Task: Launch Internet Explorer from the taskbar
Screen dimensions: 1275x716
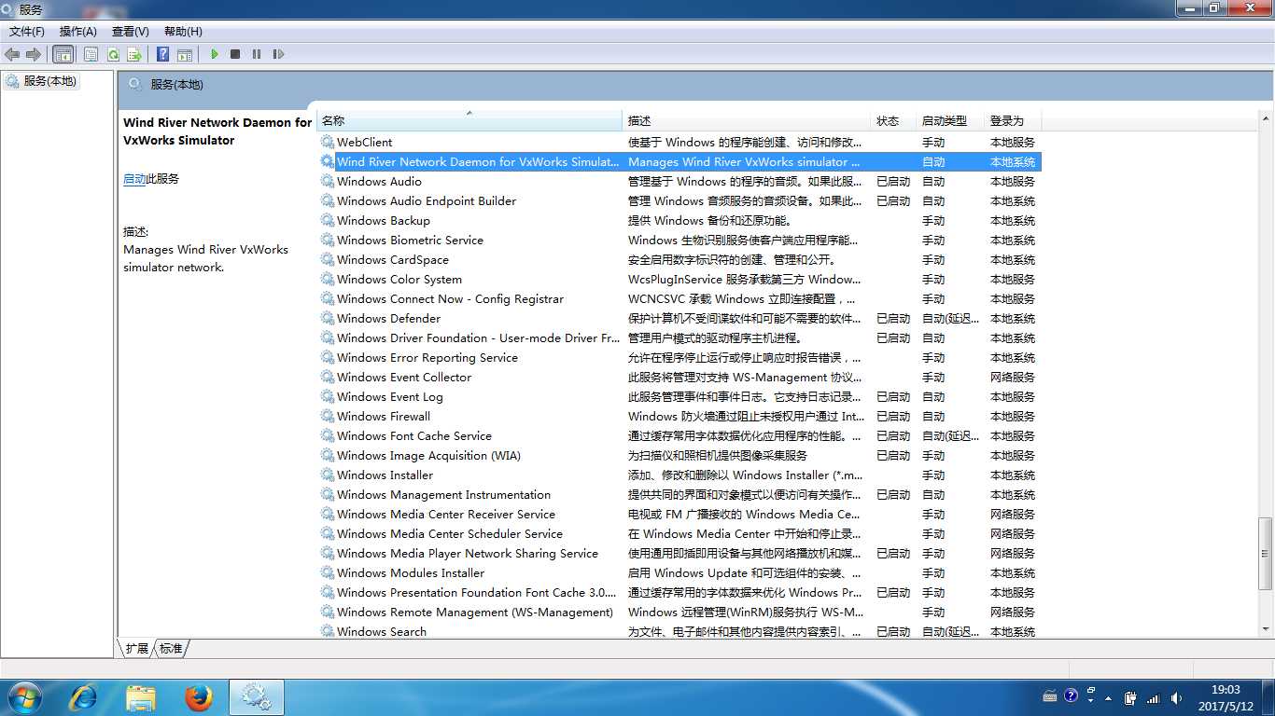Action: [x=84, y=697]
